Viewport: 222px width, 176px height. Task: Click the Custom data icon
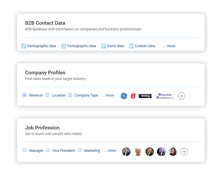(x=131, y=46)
